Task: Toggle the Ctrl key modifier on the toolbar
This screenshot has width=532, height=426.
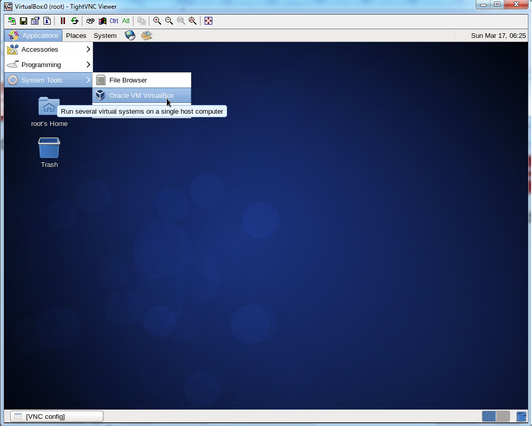Action: pyautogui.click(x=114, y=21)
